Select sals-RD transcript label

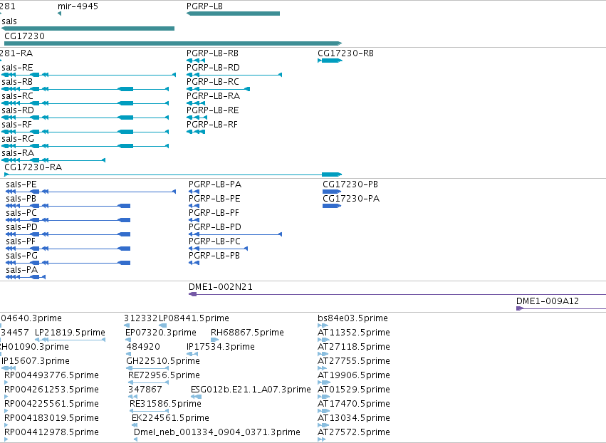(x=18, y=110)
